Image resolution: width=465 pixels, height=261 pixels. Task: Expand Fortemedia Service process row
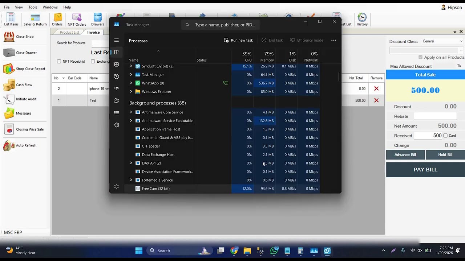131,180
